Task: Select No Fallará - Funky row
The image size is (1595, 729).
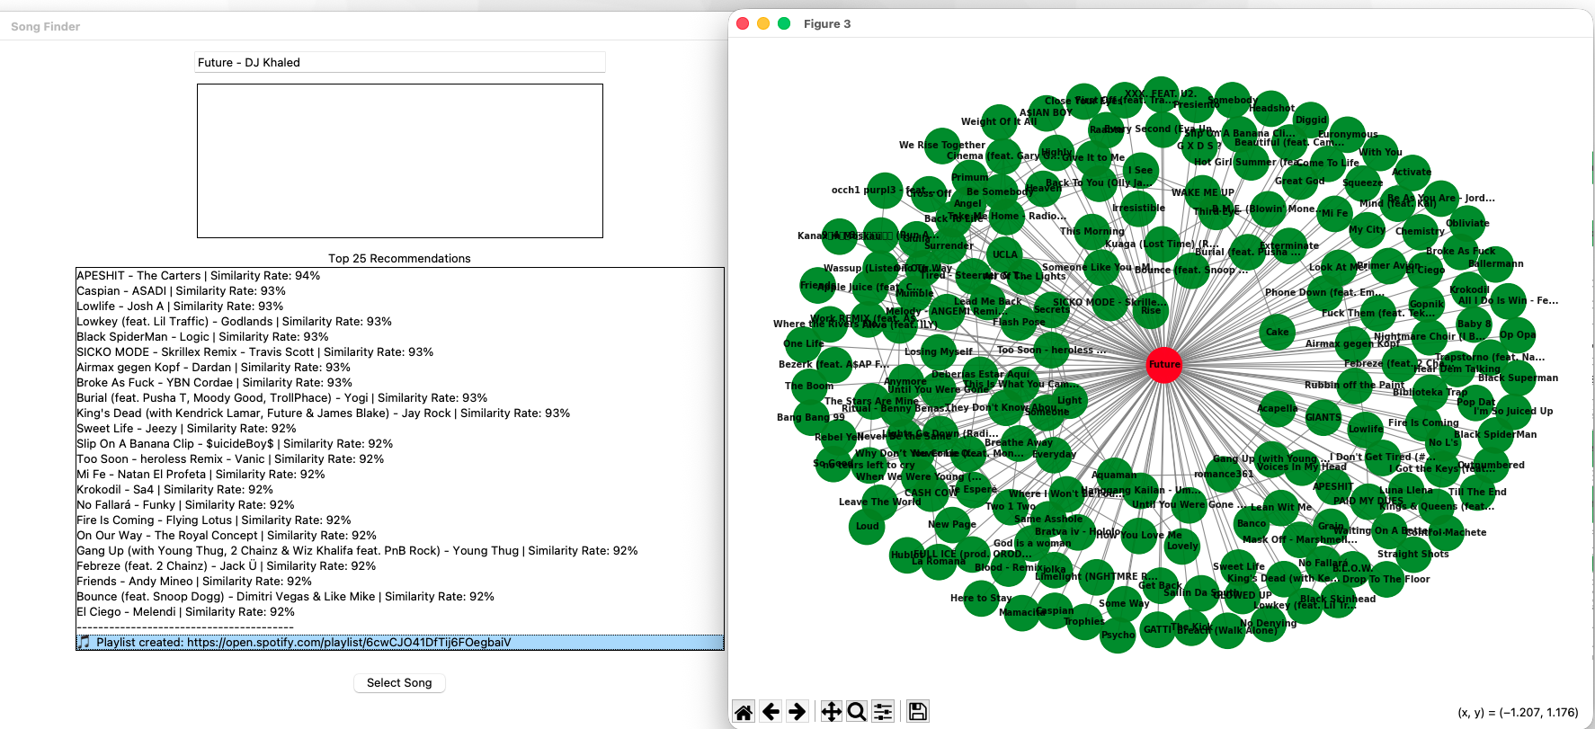Action: [x=400, y=504]
